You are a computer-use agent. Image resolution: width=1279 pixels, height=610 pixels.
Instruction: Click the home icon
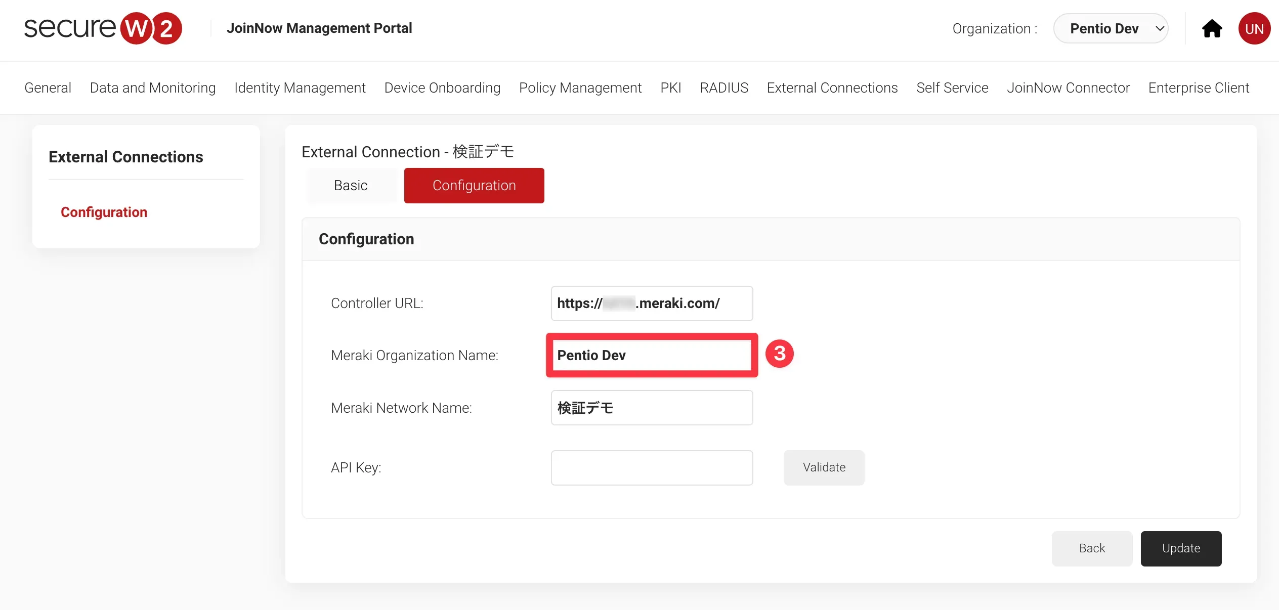[1212, 29]
